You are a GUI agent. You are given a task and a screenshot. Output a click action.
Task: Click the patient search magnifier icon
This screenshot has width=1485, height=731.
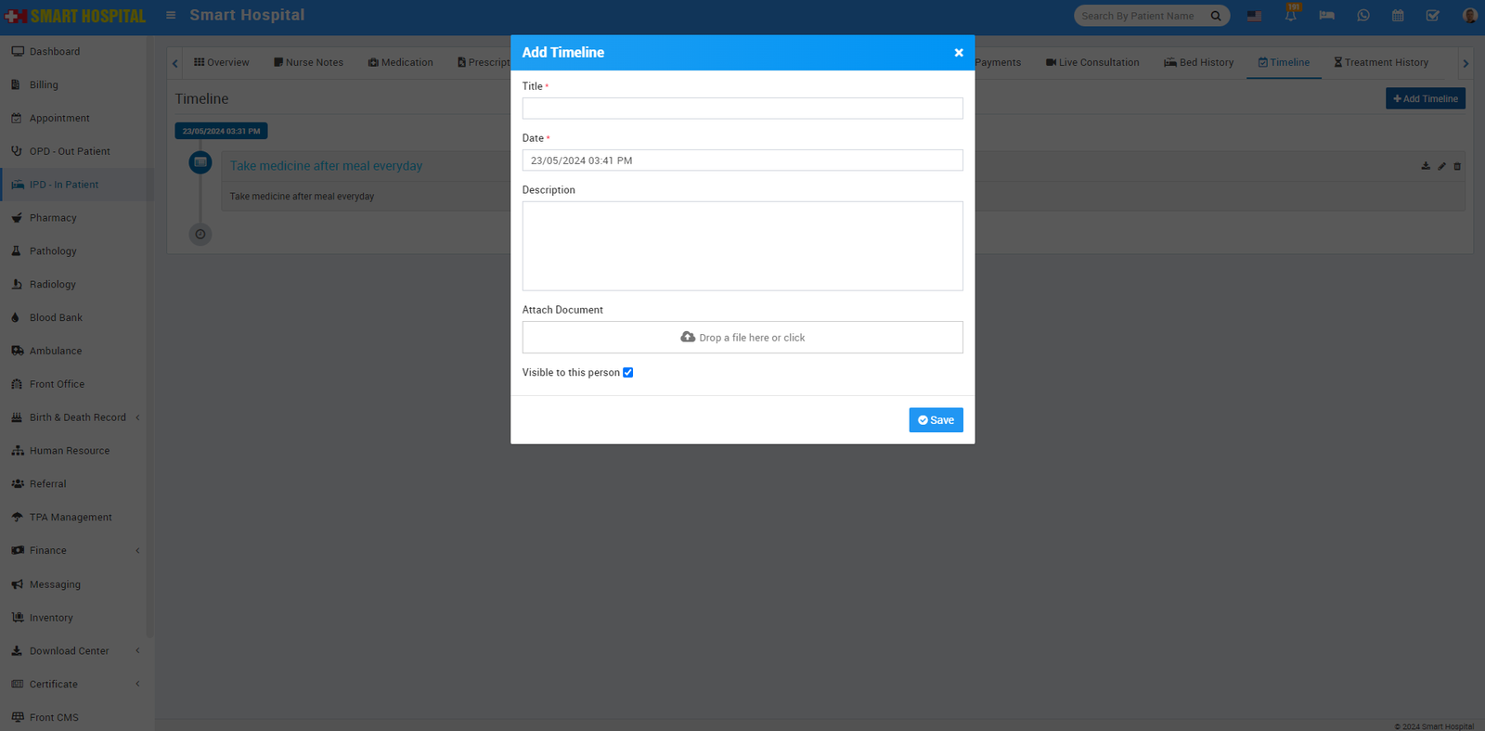pyautogui.click(x=1216, y=16)
